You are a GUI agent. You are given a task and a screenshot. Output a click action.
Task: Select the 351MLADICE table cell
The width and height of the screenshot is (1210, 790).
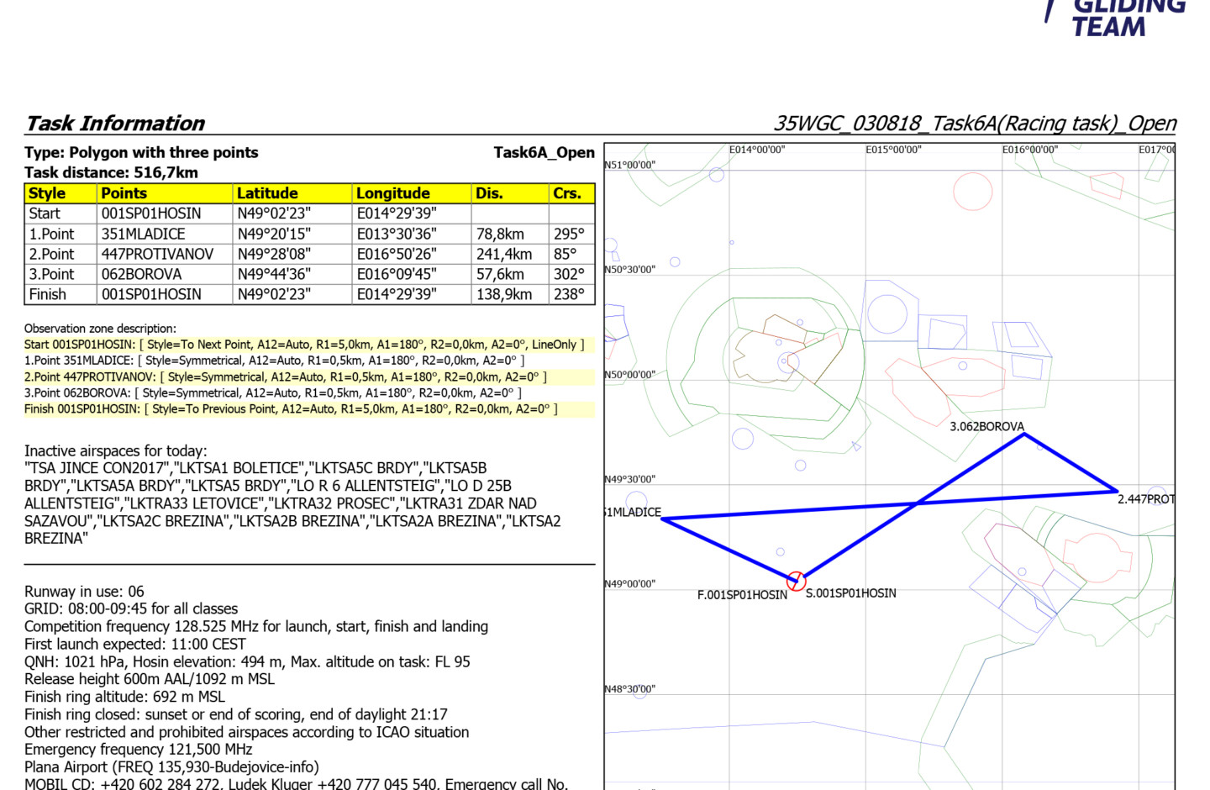click(x=144, y=234)
